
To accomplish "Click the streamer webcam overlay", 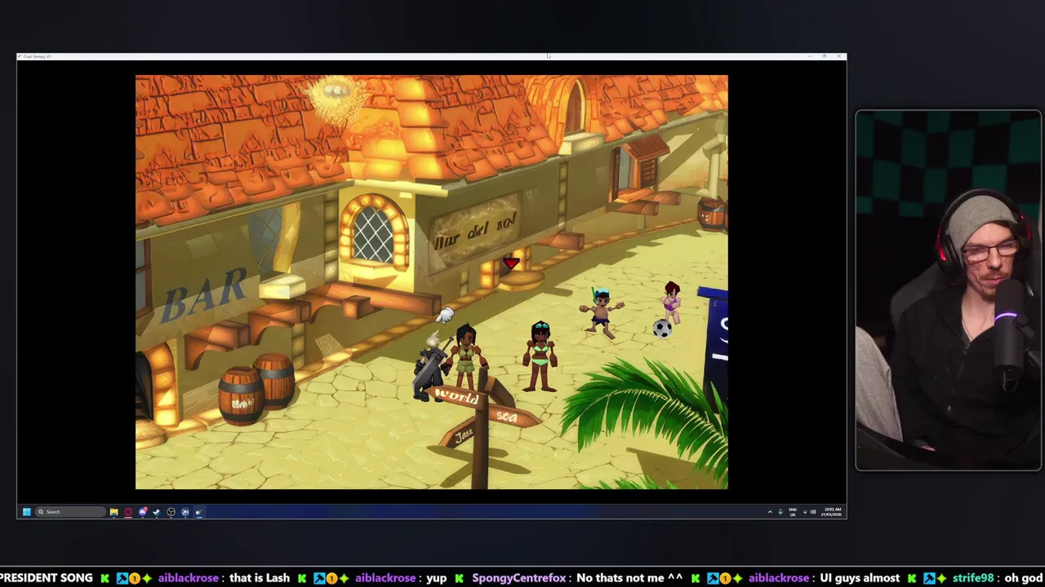I will click(949, 290).
